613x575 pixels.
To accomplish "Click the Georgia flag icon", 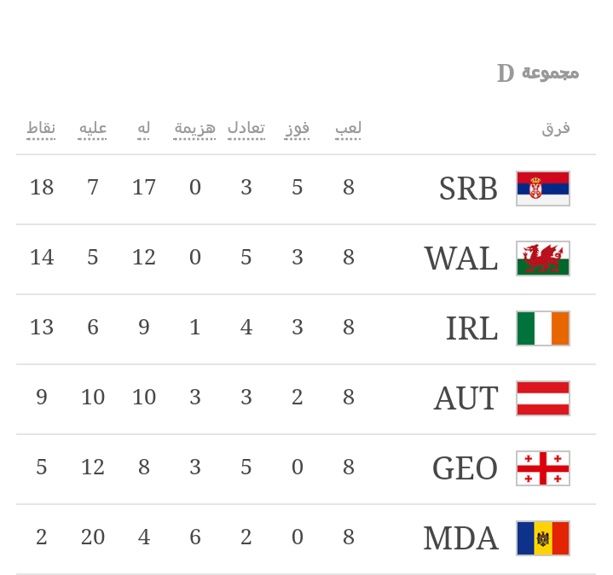I will coord(543,468).
